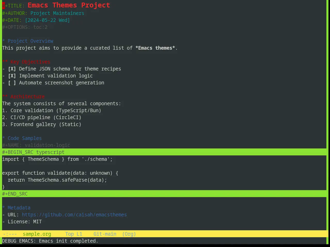Toggle the checkbox for Define JSON schema
The height and width of the screenshot is (247, 330).
[x=12, y=69]
